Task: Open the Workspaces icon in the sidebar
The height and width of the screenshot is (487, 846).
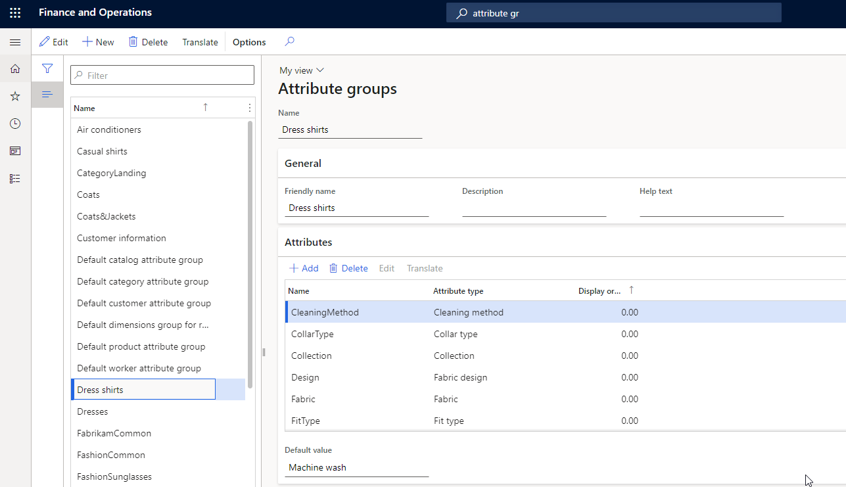Action: pos(14,151)
